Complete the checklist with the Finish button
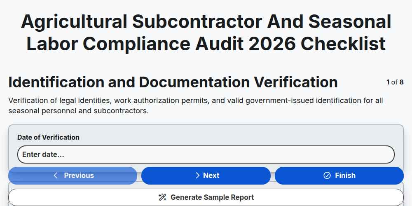412x206 pixels. [x=339, y=176]
